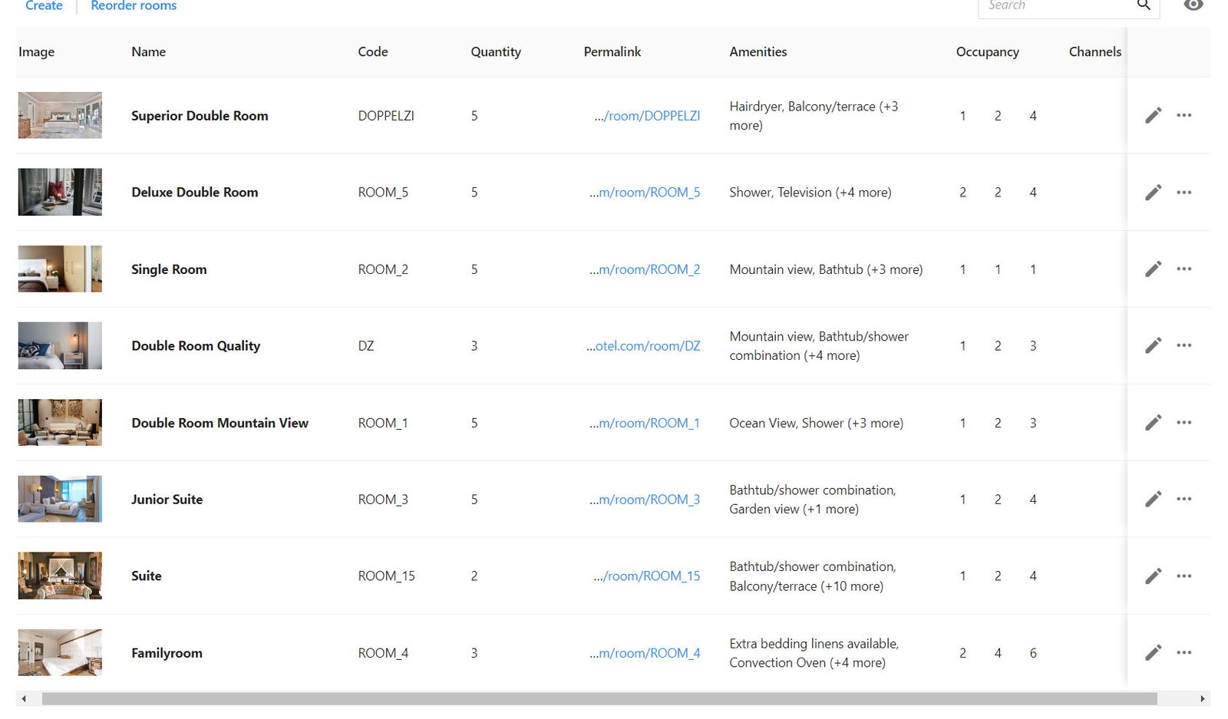This screenshot has width=1228, height=719.
Task: Click 'Ocean View, Shower (+3 more)' amenities
Action: 816,423
